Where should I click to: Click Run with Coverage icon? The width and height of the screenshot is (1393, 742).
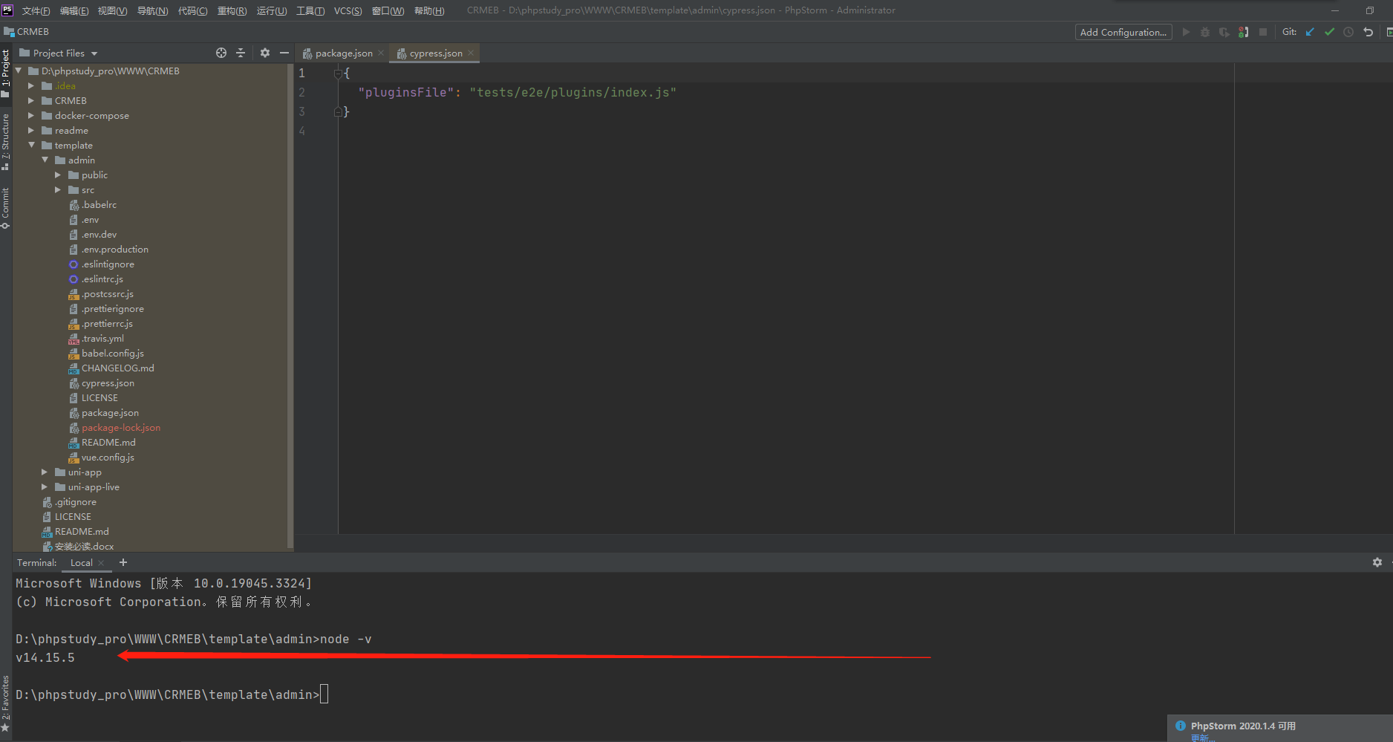click(x=1224, y=32)
